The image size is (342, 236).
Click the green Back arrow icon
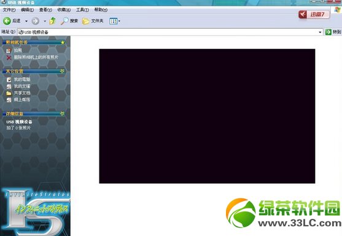7,21
